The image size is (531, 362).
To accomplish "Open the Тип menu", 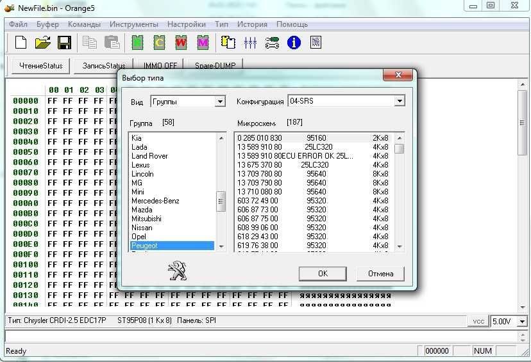I will click(x=221, y=24).
